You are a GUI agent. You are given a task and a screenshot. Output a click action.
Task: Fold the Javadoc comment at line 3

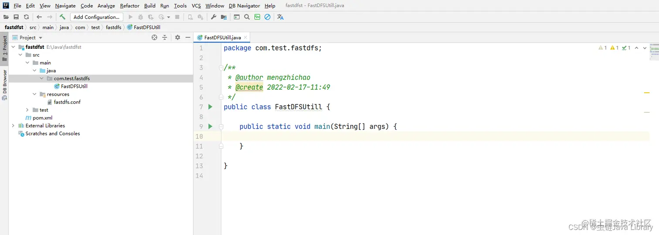click(x=221, y=67)
